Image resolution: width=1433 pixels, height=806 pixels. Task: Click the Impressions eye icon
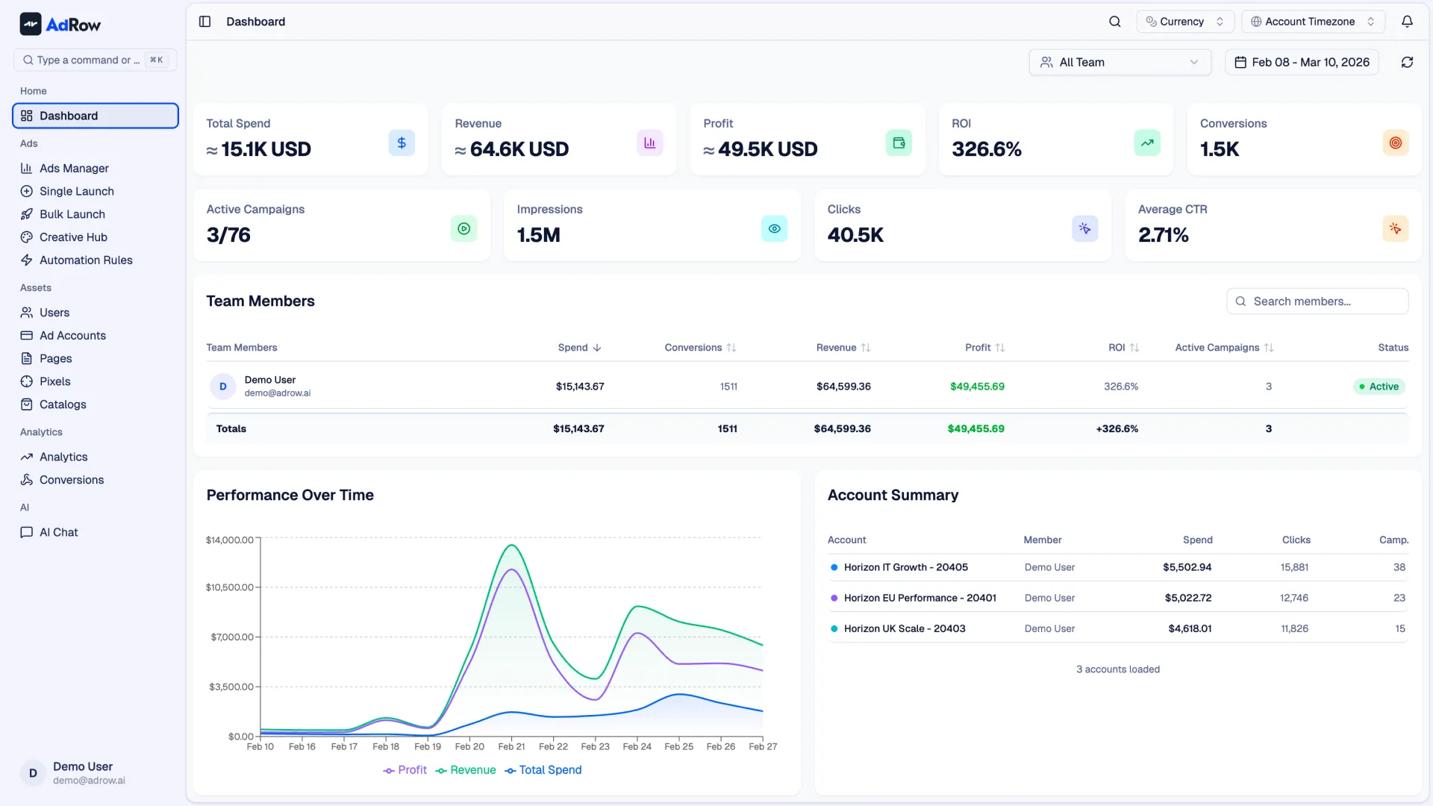click(x=774, y=228)
